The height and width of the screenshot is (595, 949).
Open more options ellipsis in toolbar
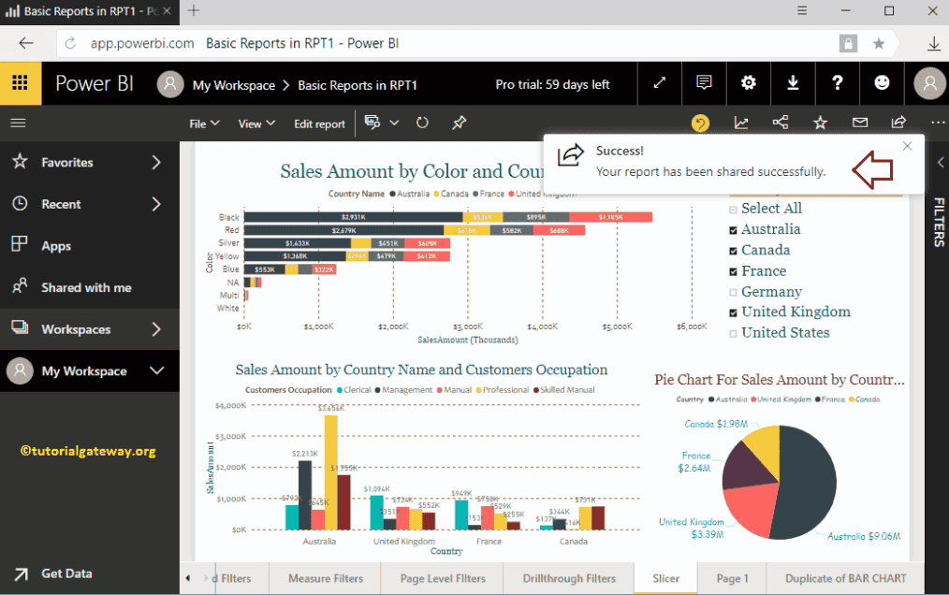click(x=938, y=123)
